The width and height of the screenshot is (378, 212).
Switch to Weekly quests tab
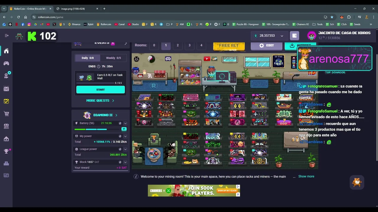click(113, 58)
